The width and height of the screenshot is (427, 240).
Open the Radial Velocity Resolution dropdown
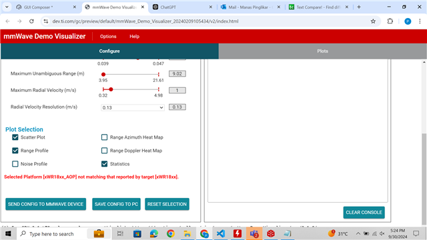point(133,107)
